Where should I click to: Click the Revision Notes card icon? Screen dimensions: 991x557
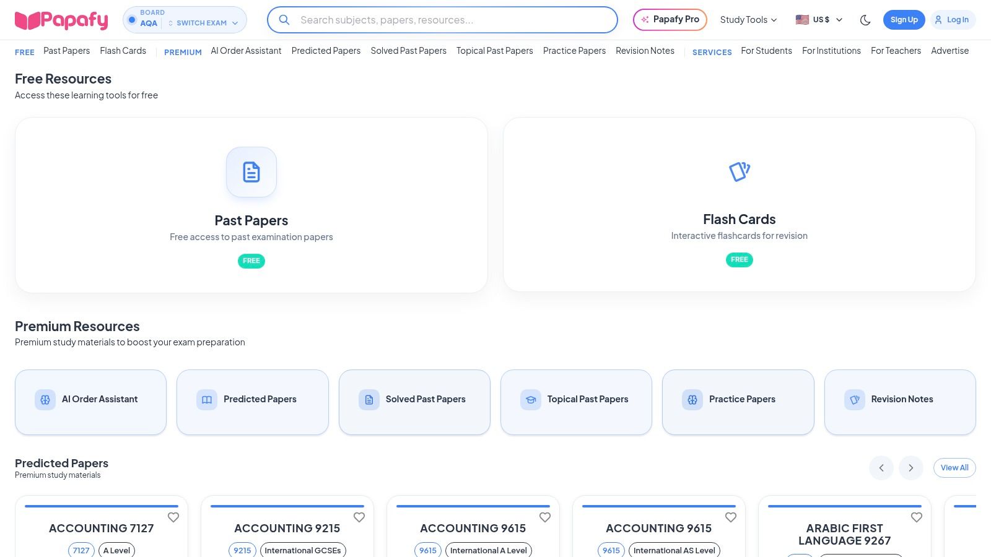(855, 400)
